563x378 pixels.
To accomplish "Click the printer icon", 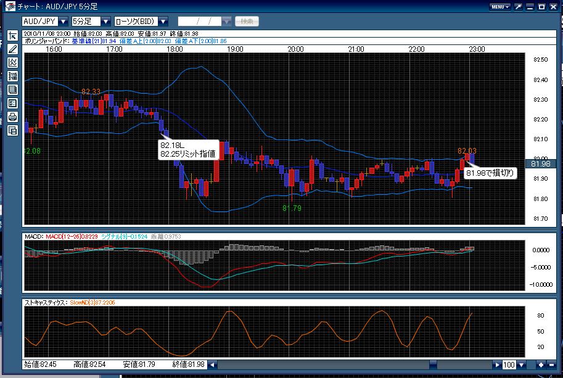I will point(12,117).
